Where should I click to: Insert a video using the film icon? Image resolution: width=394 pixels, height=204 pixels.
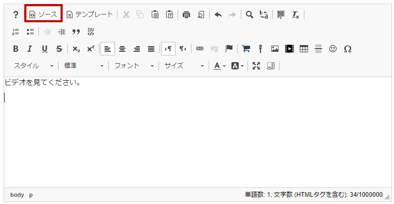(x=289, y=49)
